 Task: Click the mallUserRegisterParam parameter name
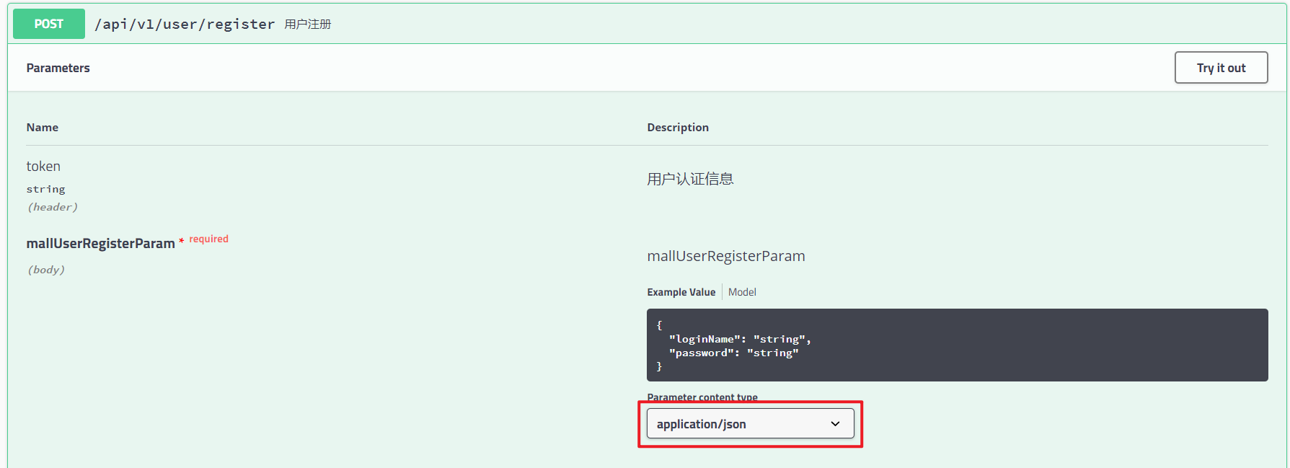click(x=100, y=244)
